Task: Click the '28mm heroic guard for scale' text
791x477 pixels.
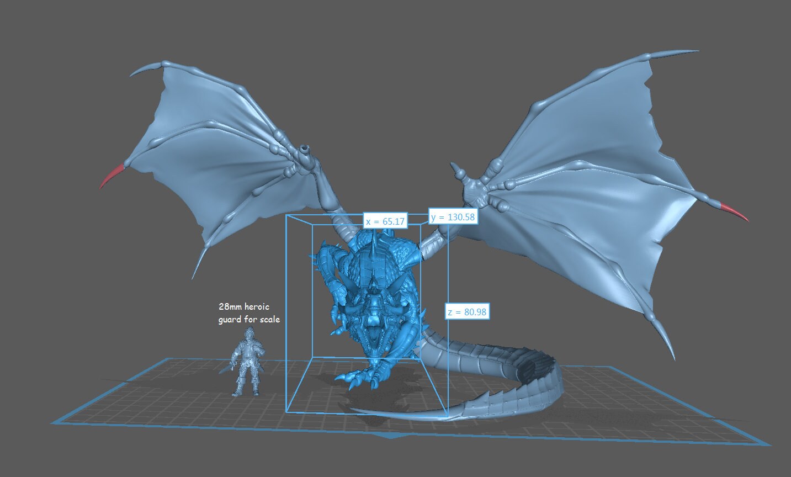Action: pos(248,312)
